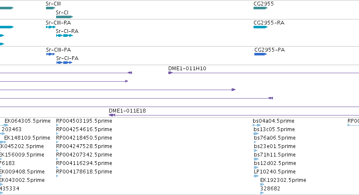The image size is (359, 195).
Task: Click the 328682 label
Action: pos(270,189)
